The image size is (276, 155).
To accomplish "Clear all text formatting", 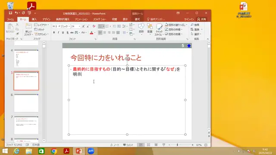I will pos(94,26).
